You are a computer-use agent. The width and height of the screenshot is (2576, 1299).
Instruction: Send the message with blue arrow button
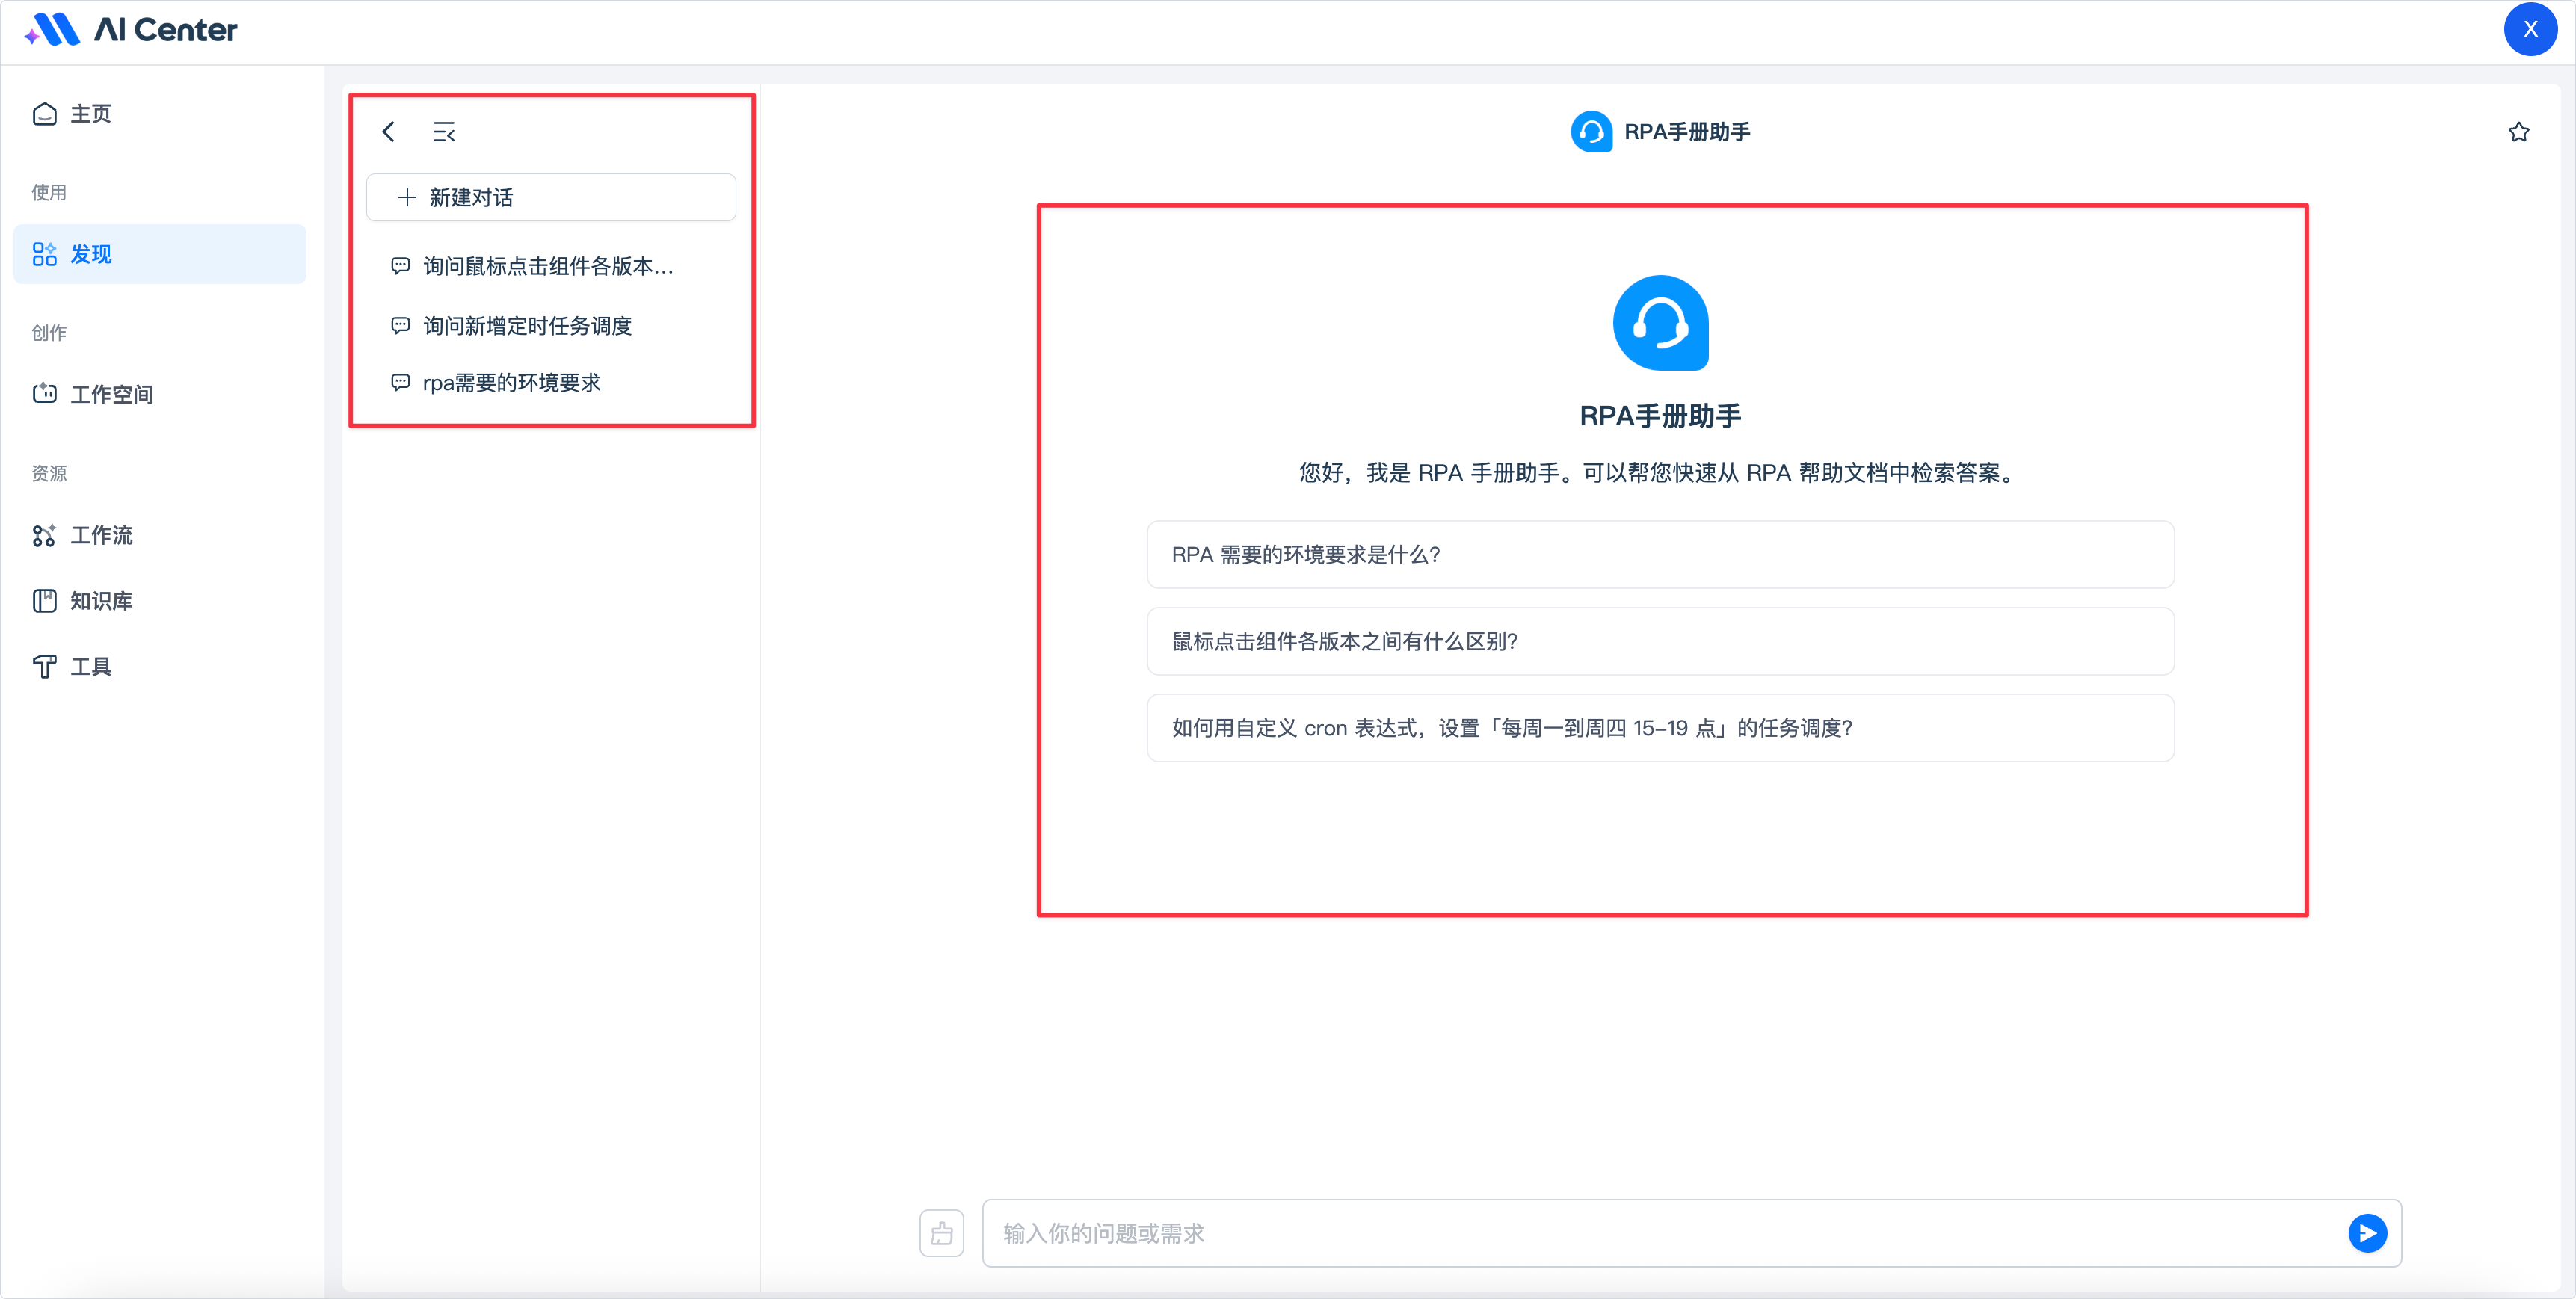[x=2367, y=1233]
